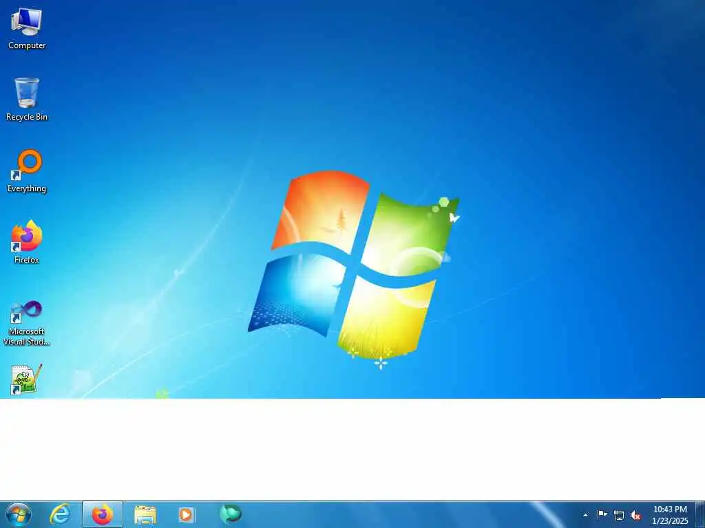Open the clock showing 10:43 PM
This screenshot has height=528, width=705.
670,515
